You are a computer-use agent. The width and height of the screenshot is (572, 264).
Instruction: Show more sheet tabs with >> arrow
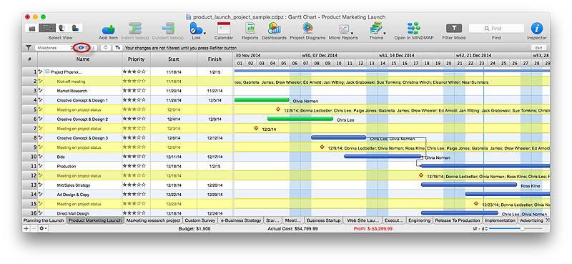(547, 220)
